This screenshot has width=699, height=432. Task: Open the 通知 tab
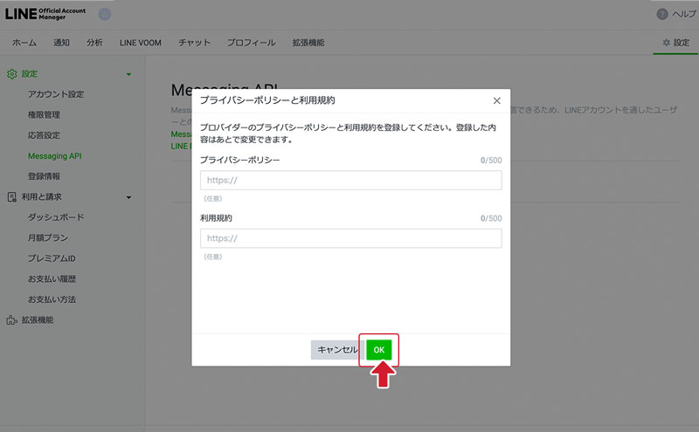point(61,43)
